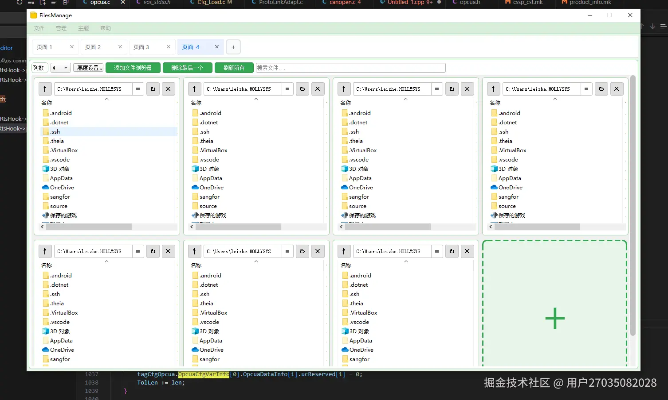Close the fourth top-row file panel

pos(617,89)
